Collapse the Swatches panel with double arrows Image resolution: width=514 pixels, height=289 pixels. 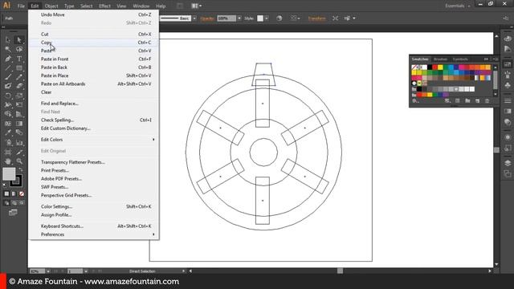coord(486,59)
